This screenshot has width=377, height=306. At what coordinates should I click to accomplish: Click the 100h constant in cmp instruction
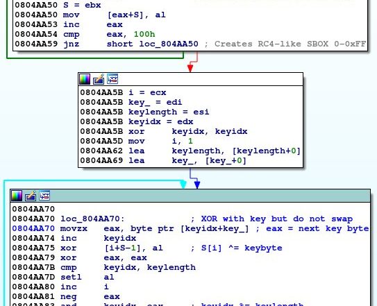tap(144, 35)
